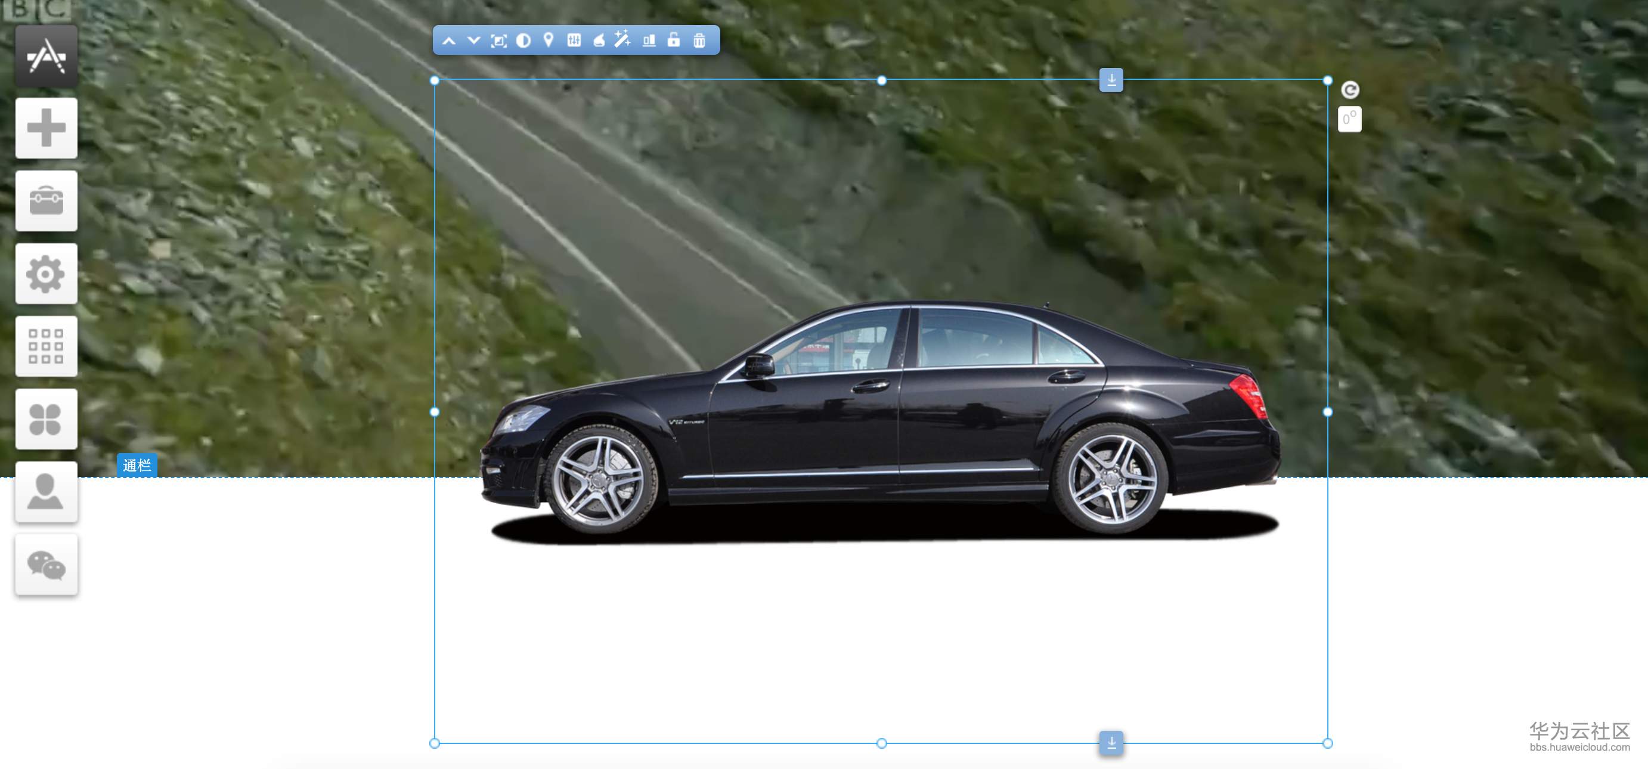Viewport: 1648px width, 769px height.
Task: Click the image resize/fit frame icon
Action: pos(498,41)
